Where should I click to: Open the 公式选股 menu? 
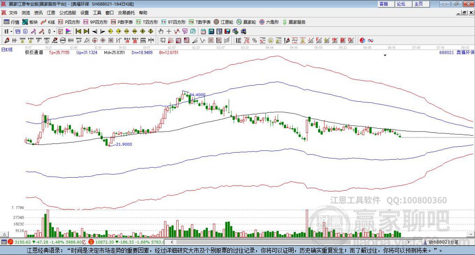pos(68,12)
